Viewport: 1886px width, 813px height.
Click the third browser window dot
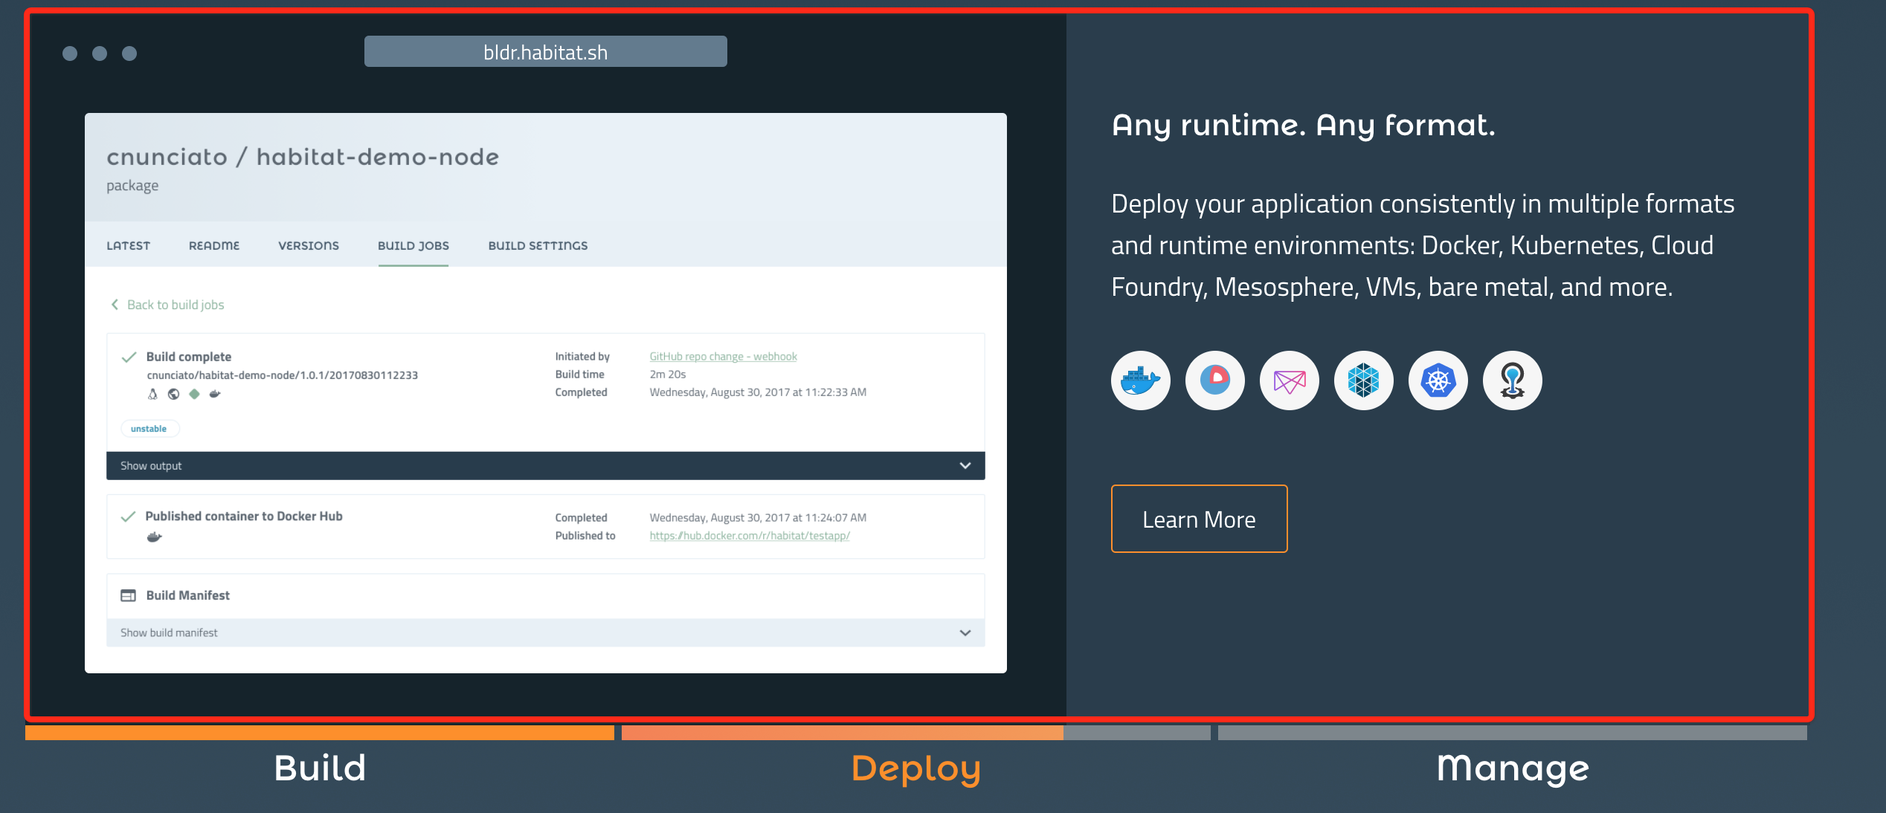(x=129, y=54)
